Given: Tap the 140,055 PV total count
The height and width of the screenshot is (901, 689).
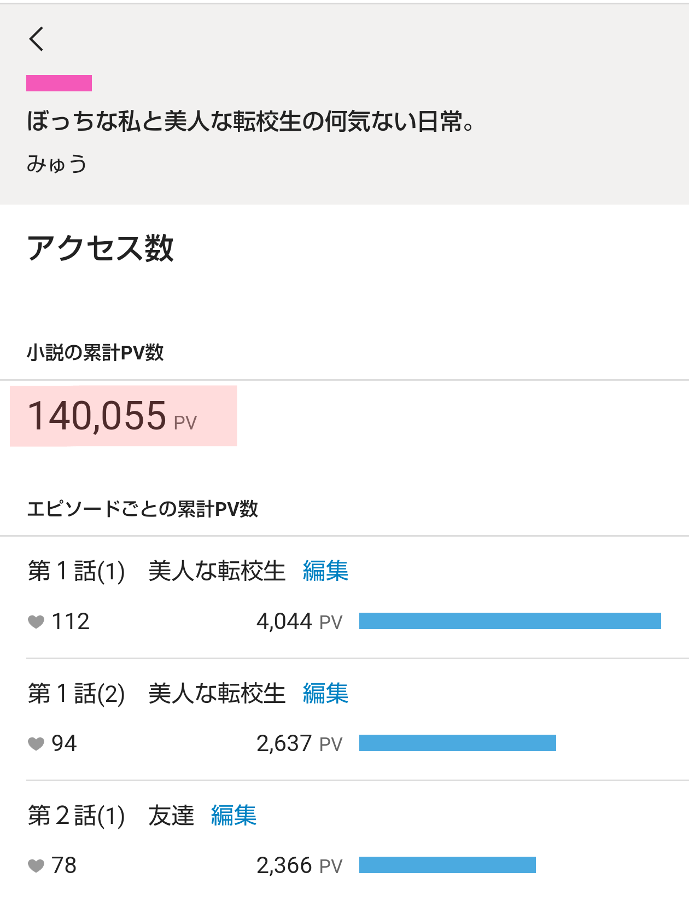Looking at the screenshot, I should click(x=112, y=416).
